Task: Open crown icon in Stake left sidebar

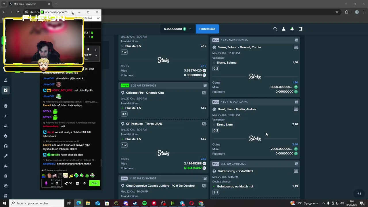Action: click(6, 166)
